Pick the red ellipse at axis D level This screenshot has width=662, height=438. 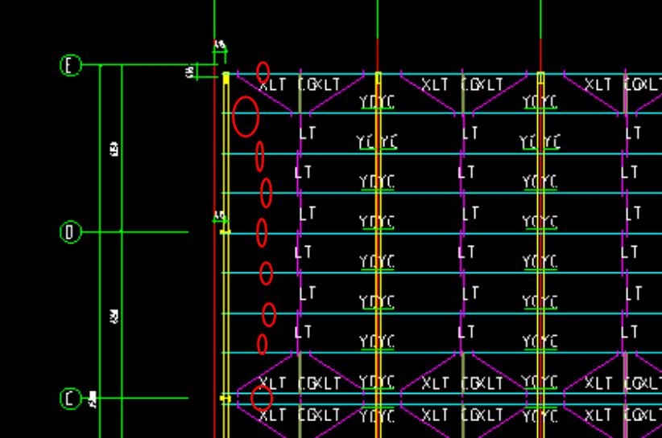pos(262,232)
